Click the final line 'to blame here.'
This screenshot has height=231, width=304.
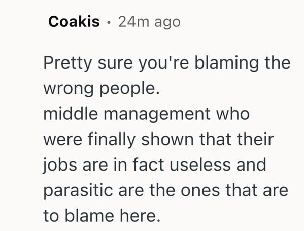[102, 216]
